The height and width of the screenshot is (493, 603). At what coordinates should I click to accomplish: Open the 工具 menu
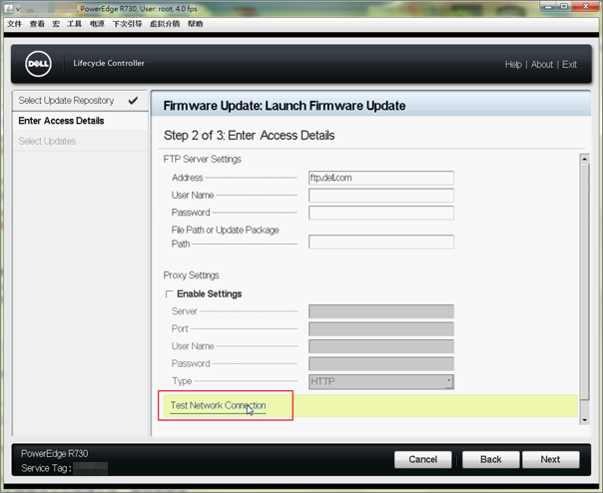(x=74, y=24)
